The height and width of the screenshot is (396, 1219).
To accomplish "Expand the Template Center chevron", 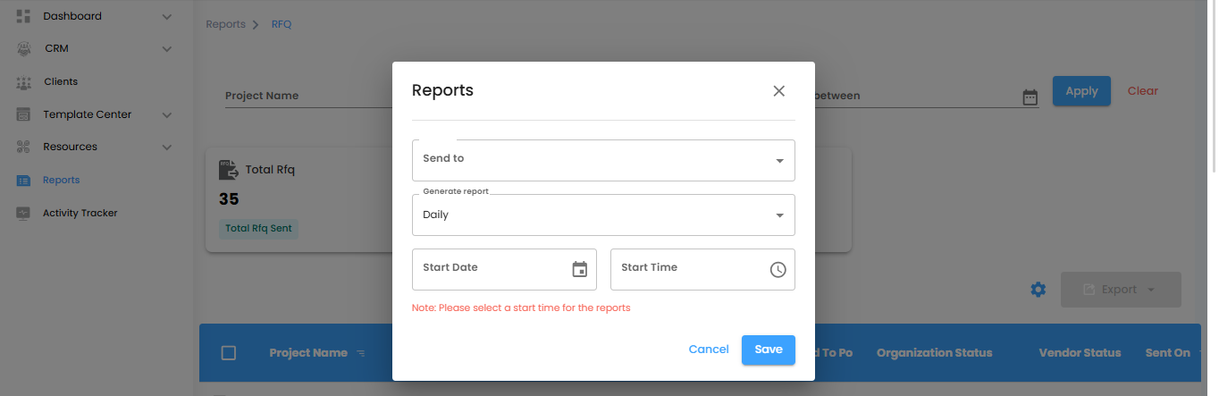I will [167, 114].
